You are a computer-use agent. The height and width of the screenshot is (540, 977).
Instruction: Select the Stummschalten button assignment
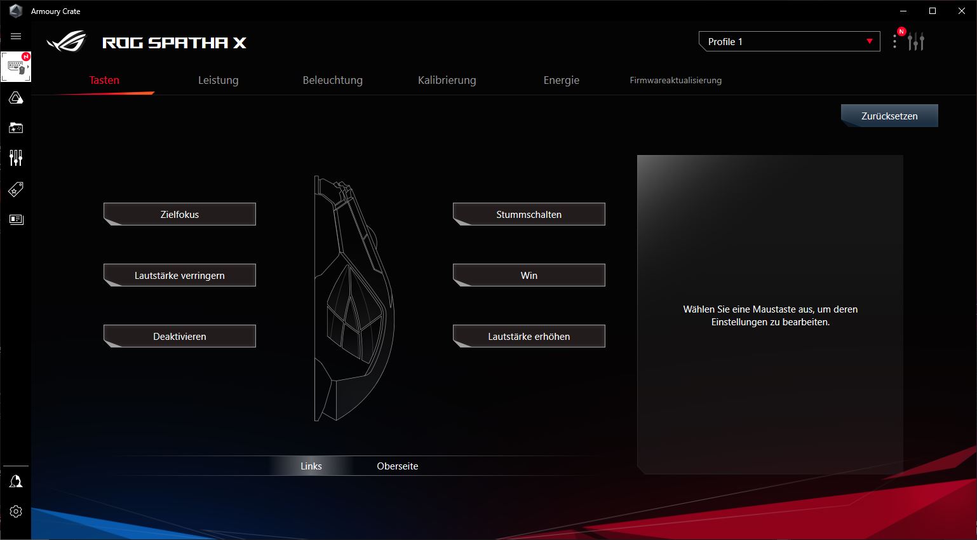(529, 214)
